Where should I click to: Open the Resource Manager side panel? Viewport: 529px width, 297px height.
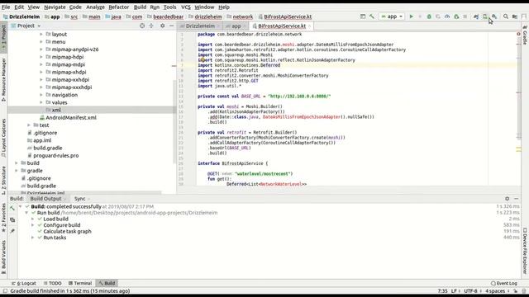coord(3,80)
